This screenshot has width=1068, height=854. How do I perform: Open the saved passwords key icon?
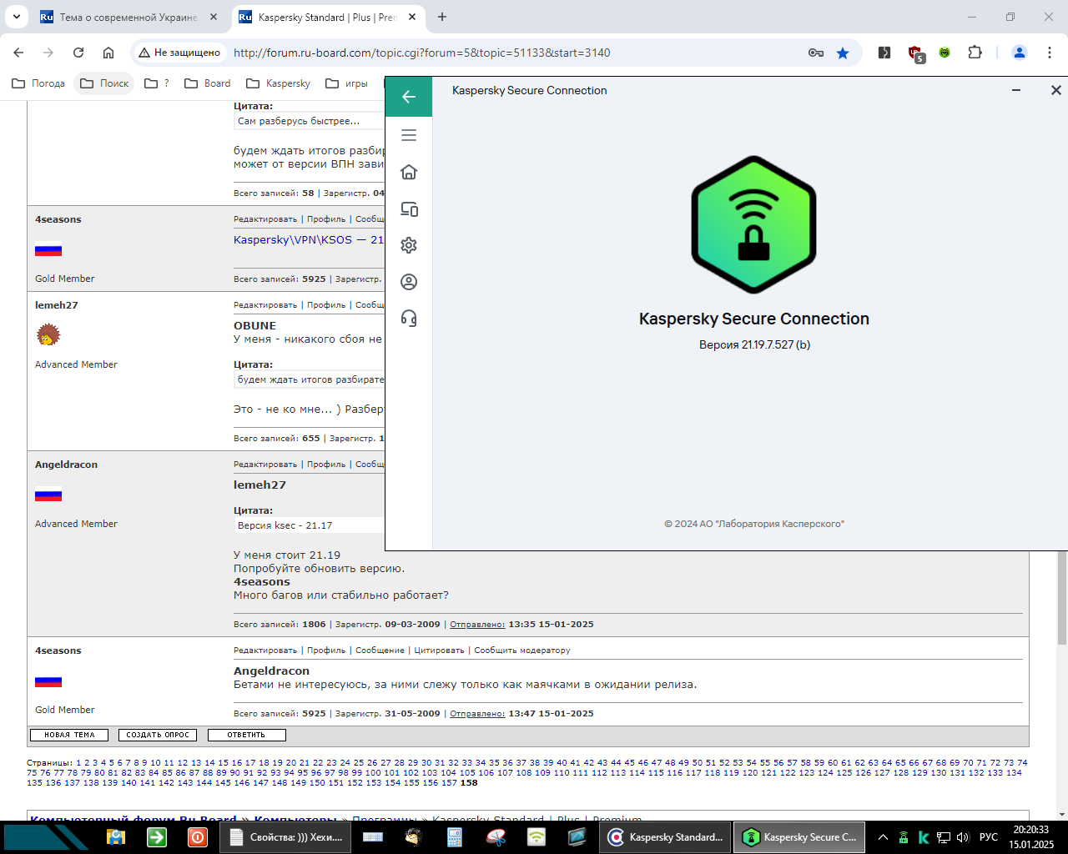coord(816,53)
